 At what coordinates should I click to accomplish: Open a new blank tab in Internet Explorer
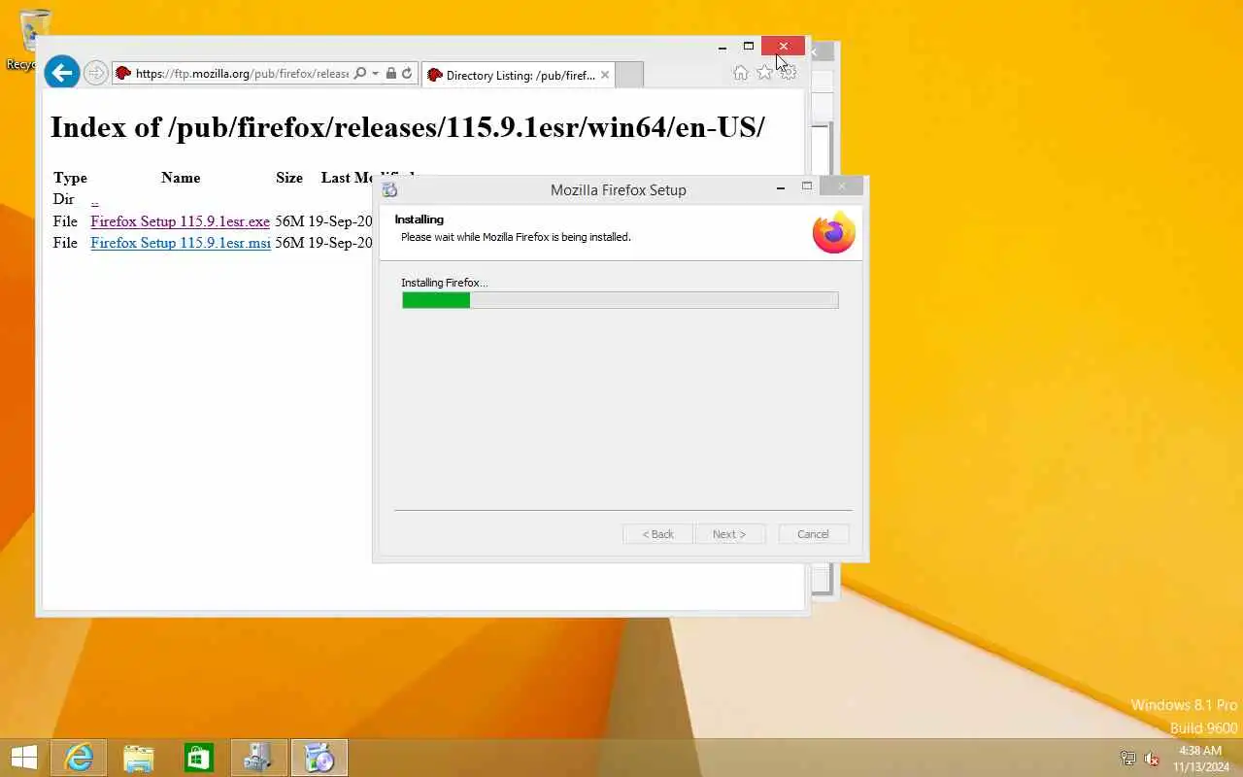(x=629, y=75)
